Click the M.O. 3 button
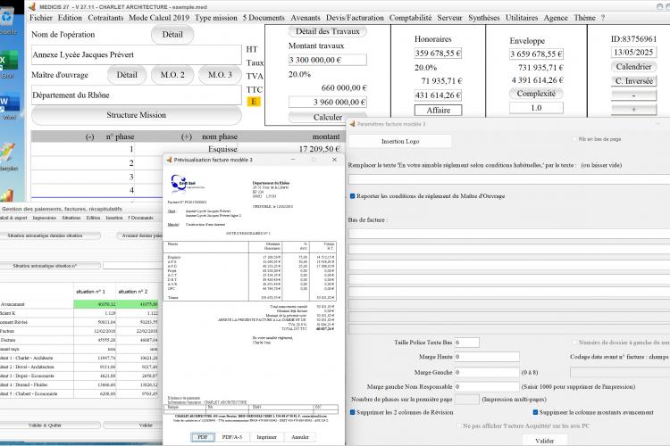Image resolution: width=670 pixels, height=446 pixels. tap(220, 75)
